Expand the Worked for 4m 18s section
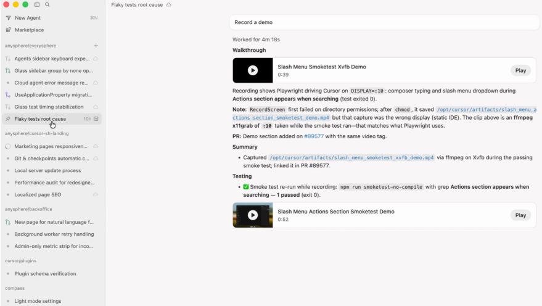Screen dimensions: 542x306 point(256,39)
